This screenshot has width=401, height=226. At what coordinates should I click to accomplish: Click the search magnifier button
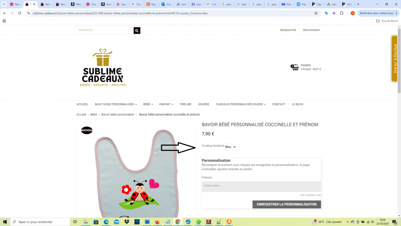137,31
